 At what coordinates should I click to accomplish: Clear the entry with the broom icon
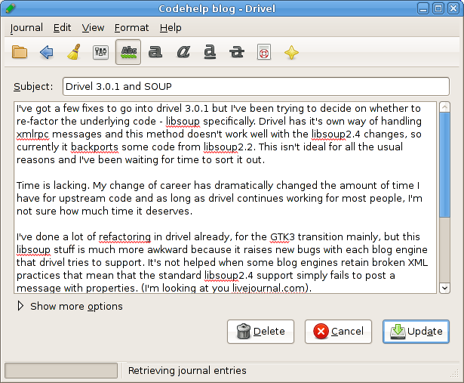(x=74, y=52)
